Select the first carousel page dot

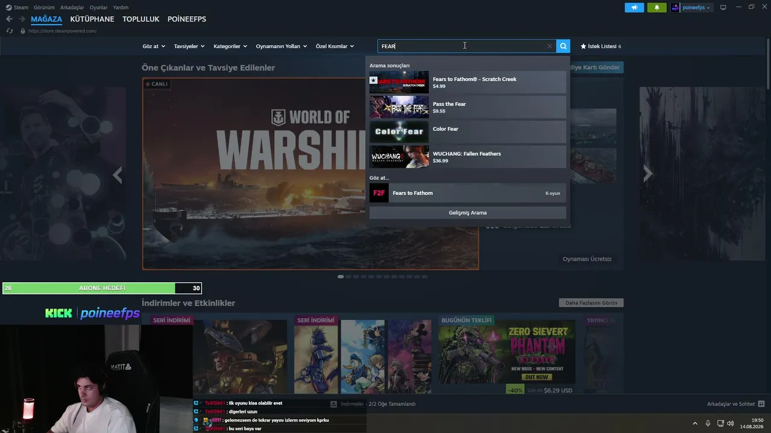340,277
